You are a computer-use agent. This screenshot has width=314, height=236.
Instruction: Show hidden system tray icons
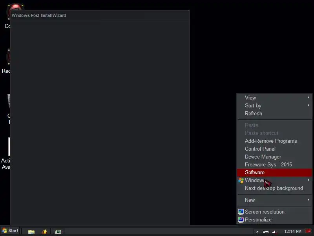click(x=257, y=232)
